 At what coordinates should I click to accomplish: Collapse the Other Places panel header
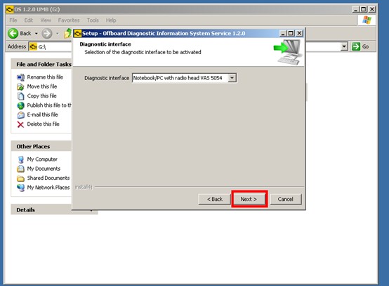41,146
